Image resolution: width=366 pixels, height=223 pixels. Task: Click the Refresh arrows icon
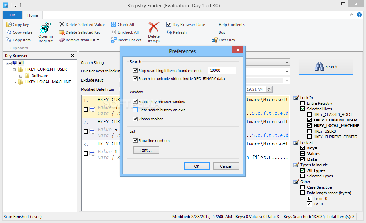click(x=169, y=32)
